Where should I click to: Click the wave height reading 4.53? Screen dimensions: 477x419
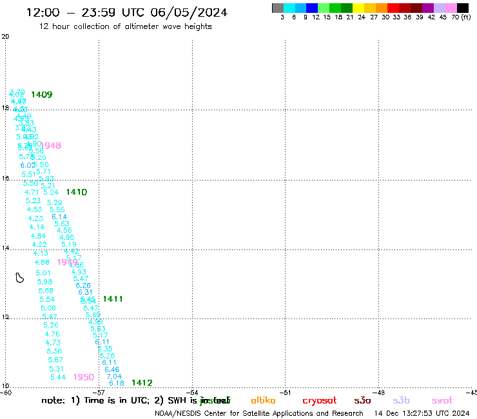[x=34, y=209]
